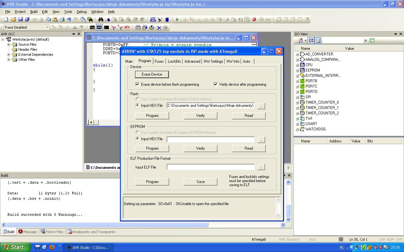Click the I/O View list-view mode icon

pyautogui.click(x=318, y=40)
